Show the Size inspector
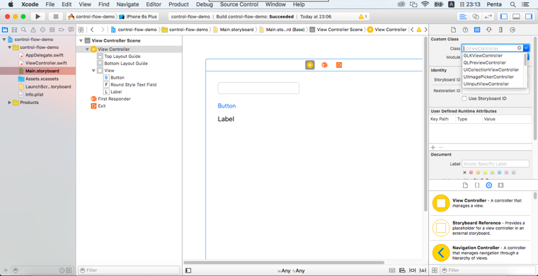 pyautogui.click(x=500, y=30)
